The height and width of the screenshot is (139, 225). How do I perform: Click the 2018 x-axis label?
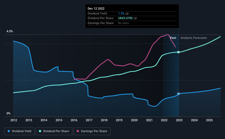[104, 120]
